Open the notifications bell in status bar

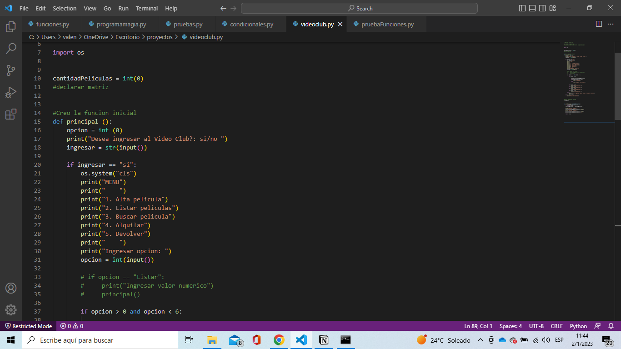pyautogui.click(x=611, y=326)
